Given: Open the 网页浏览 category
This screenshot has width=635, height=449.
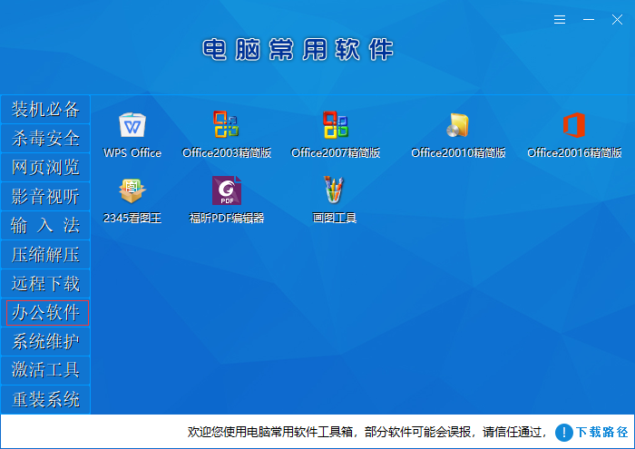Looking at the screenshot, I should pos(45,167).
